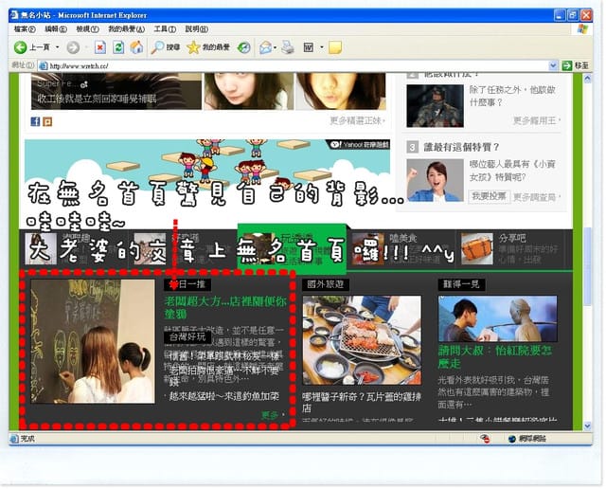This screenshot has height=489, width=606.
Task: Open the Captain America thumbnail
Action: point(435,106)
